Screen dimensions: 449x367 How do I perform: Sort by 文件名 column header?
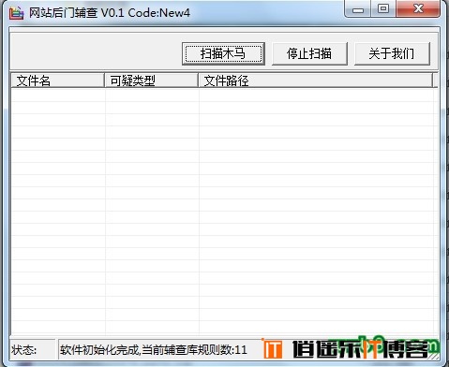57,81
